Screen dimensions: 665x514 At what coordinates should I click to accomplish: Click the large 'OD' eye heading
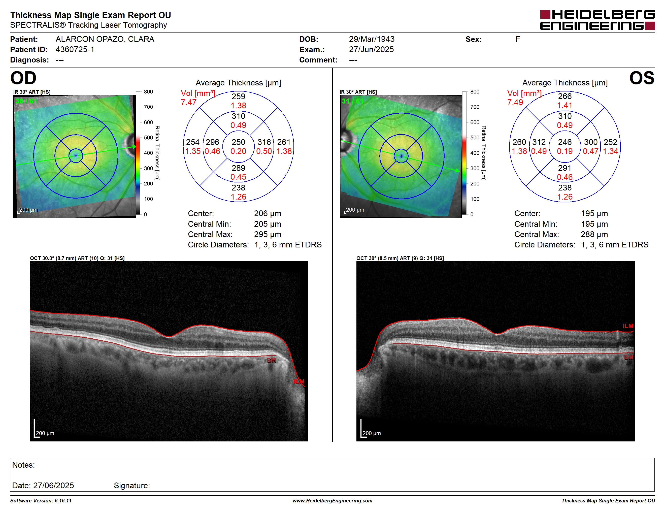point(23,78)
